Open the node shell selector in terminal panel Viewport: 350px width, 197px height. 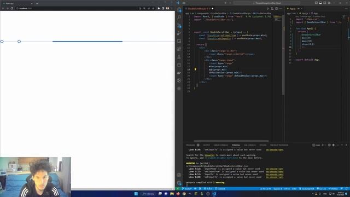point(316,145)
